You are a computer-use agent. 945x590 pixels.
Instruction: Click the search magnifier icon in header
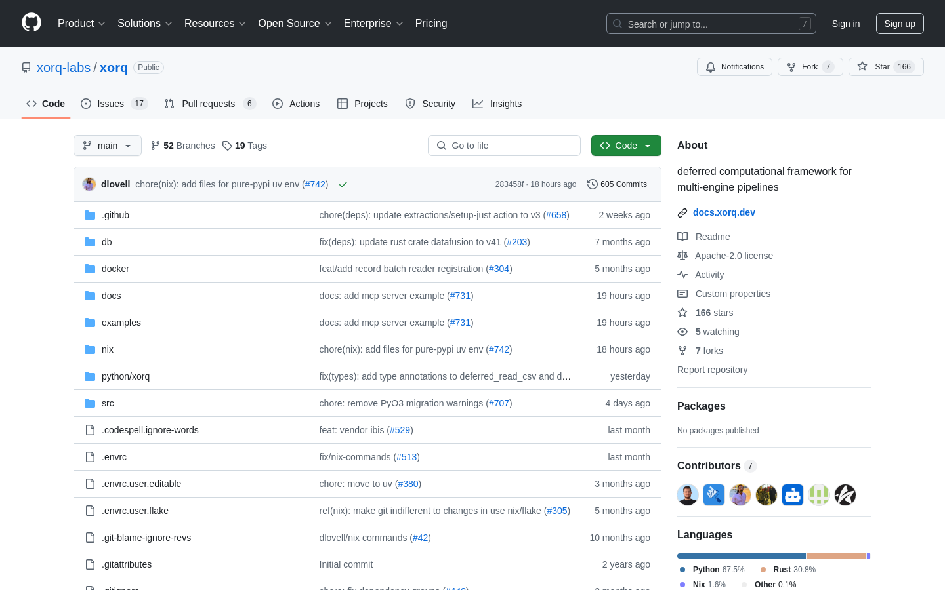pyautogui.click(x=618, y=24)
